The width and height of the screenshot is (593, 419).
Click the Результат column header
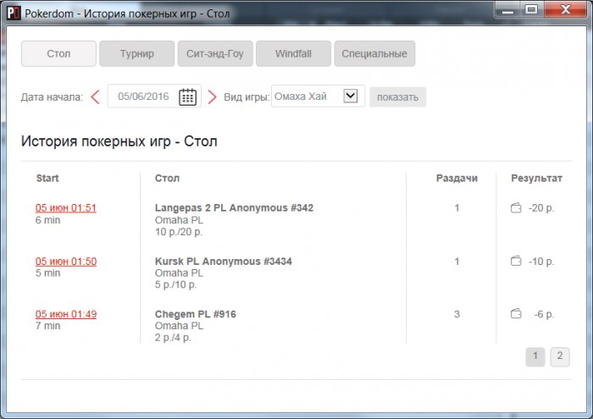pyautogui.click(x=536, y=179)
